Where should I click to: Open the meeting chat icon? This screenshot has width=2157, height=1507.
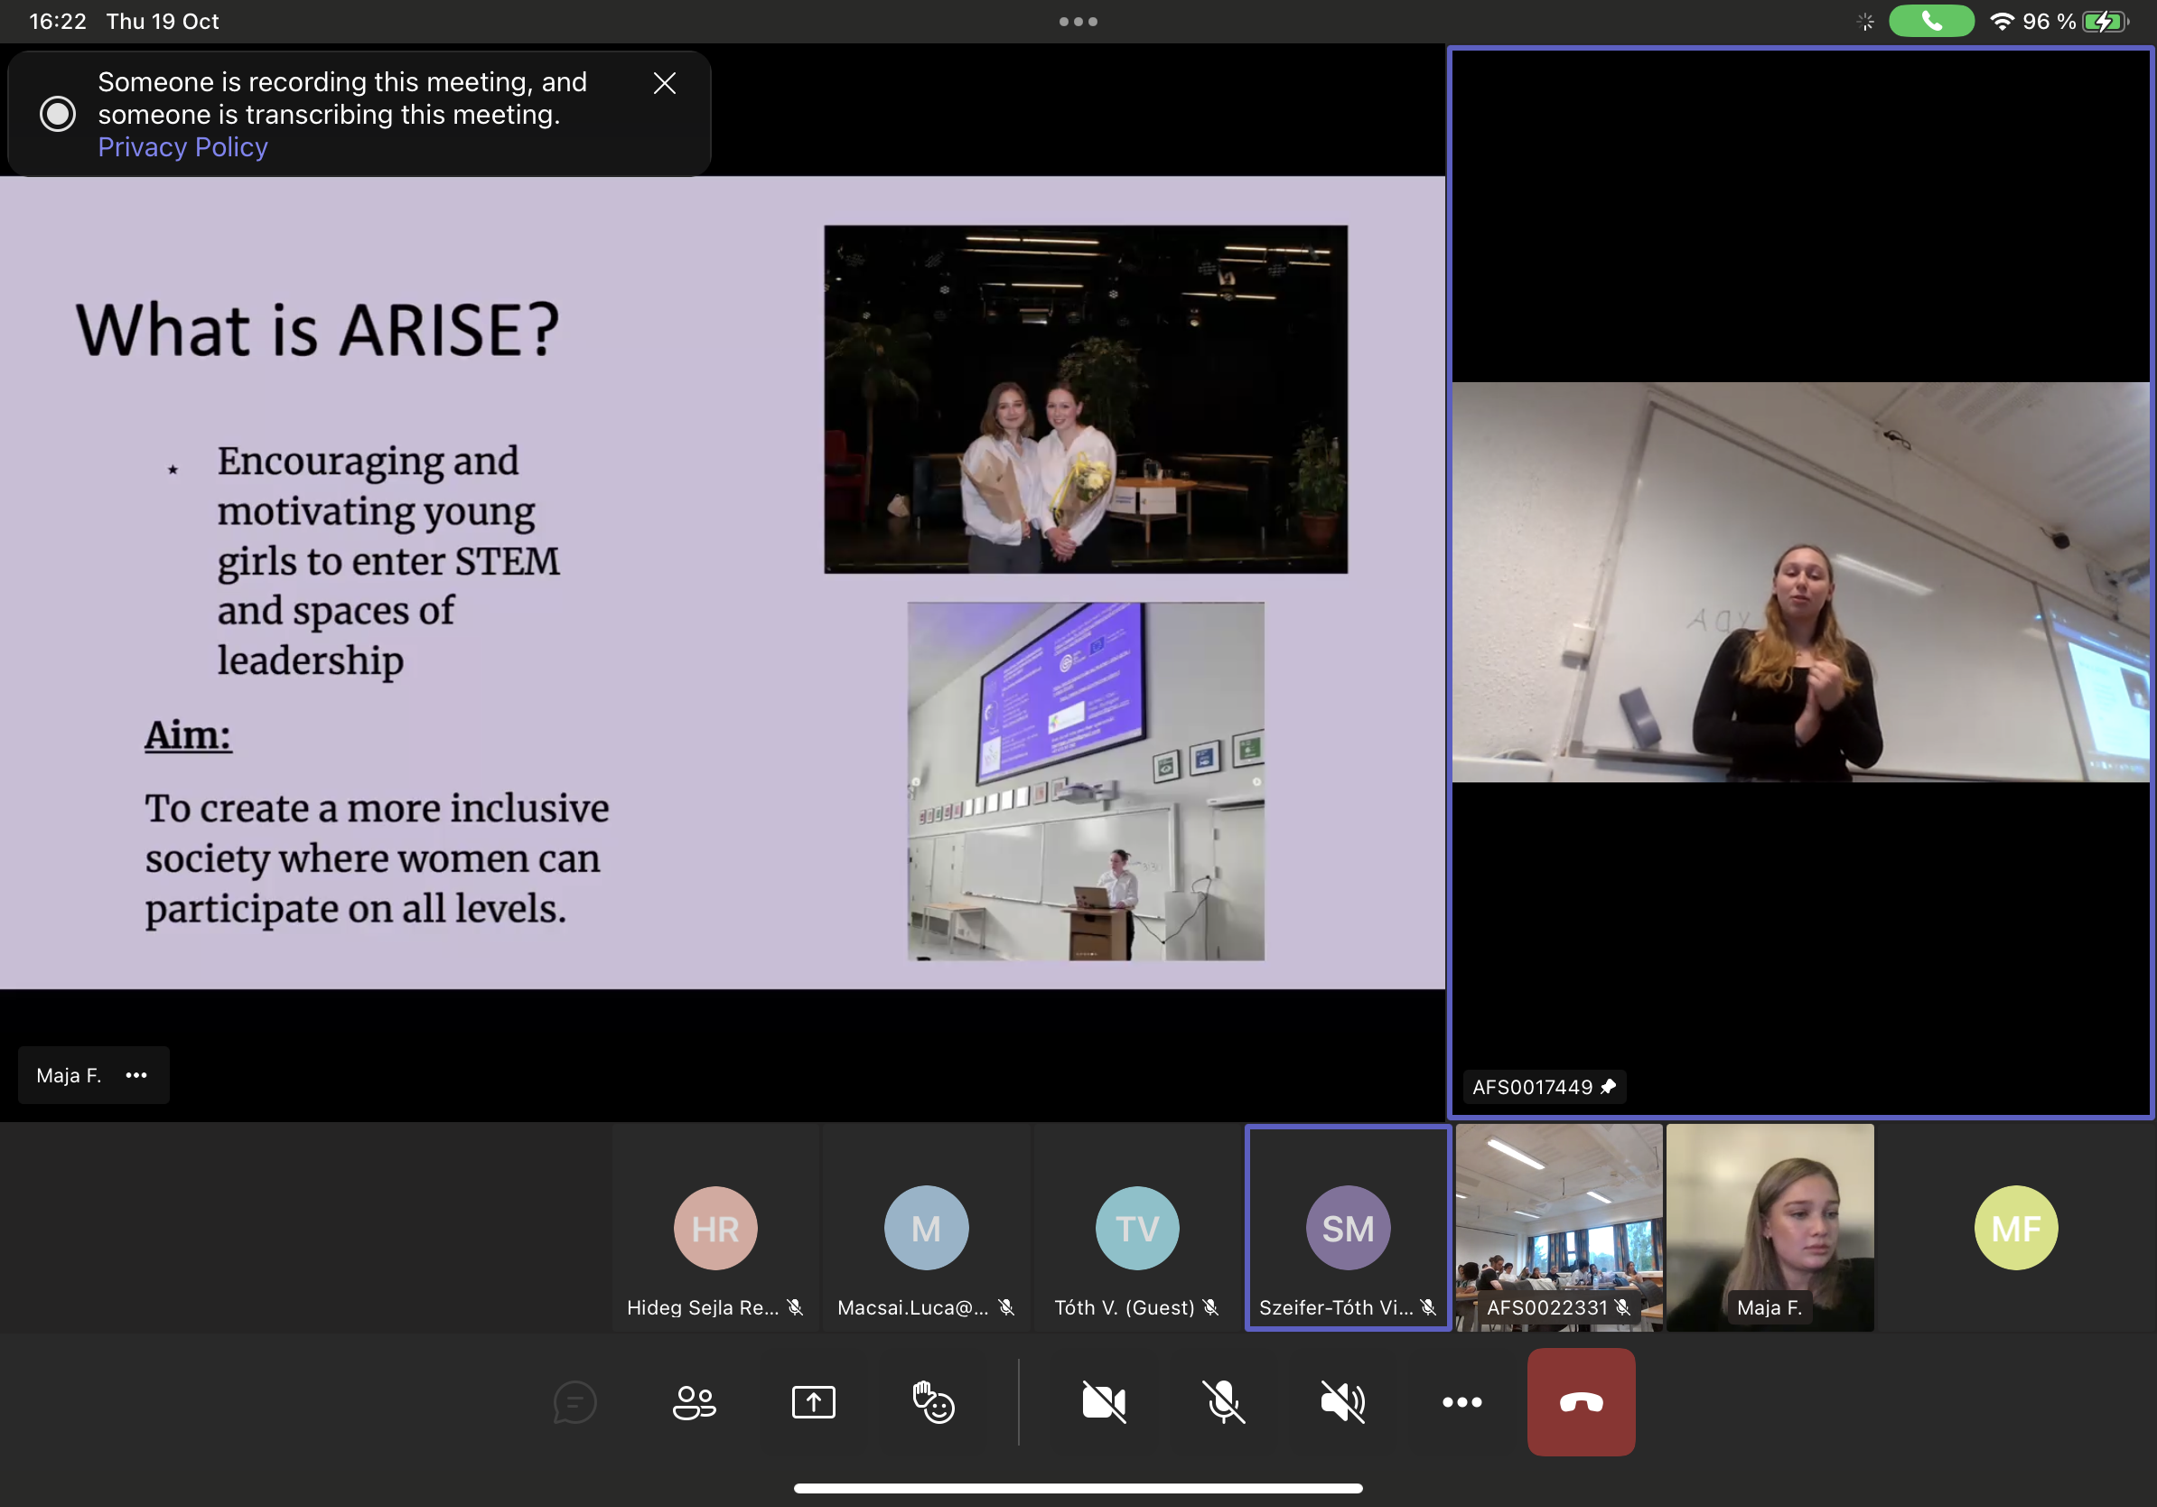coord(574,1402)
